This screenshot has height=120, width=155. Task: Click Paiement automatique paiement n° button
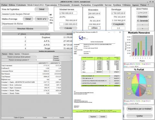pyautogui.click(x=19, y=60)
